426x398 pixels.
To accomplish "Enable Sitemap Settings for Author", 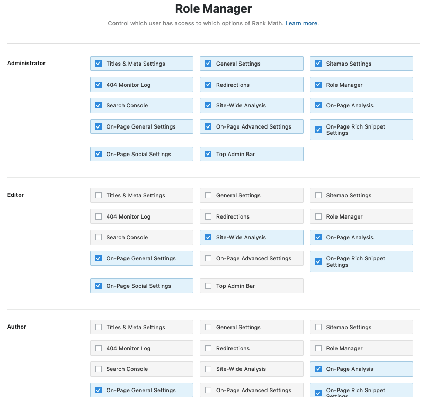I will pyautogui.click(x=318, y=327).
